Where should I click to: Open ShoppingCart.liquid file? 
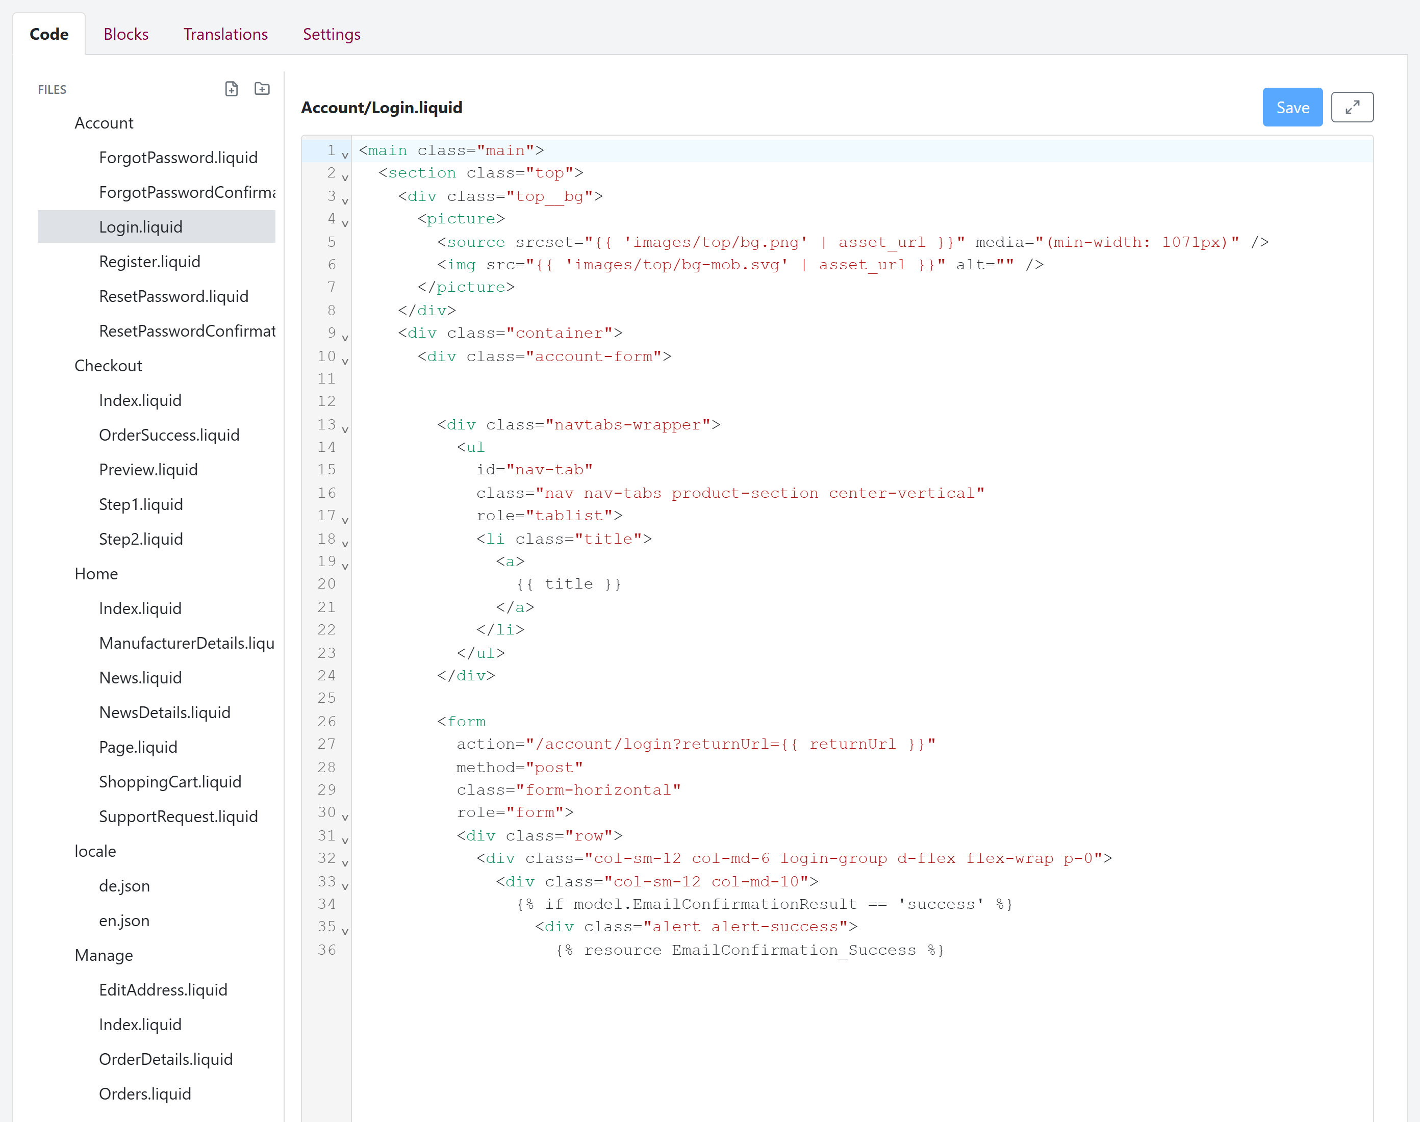170,782
